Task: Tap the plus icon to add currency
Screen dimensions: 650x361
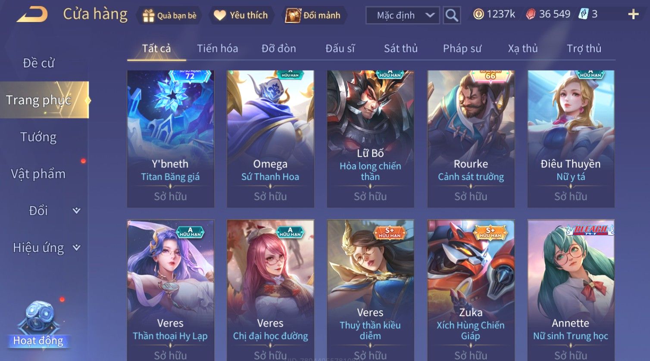Action: 633,15
